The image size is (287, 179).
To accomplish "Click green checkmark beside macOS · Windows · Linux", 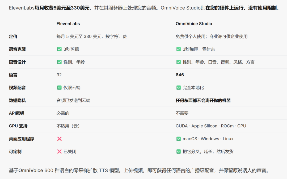I will [179, 139].
